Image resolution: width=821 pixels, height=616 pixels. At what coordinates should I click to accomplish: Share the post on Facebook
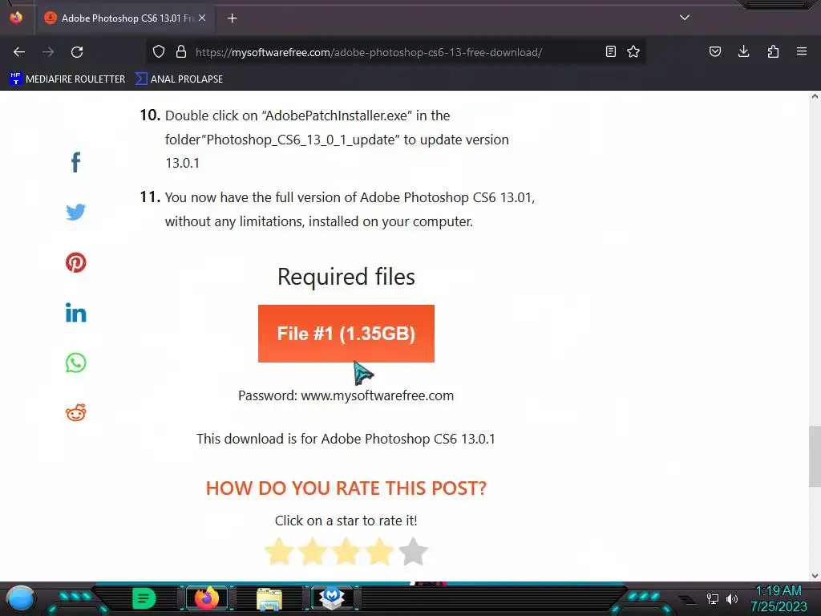click(x=76, y=162)
